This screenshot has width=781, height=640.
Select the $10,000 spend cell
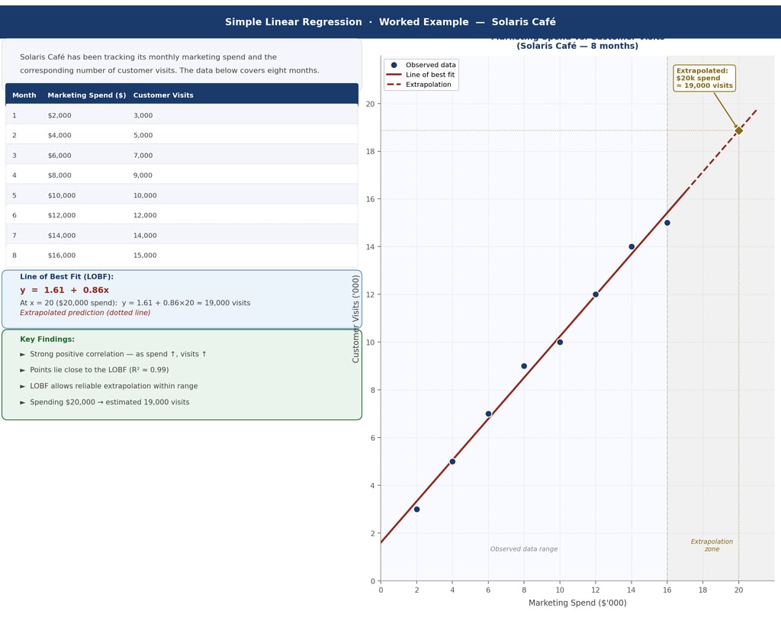(x=62, y=195)
